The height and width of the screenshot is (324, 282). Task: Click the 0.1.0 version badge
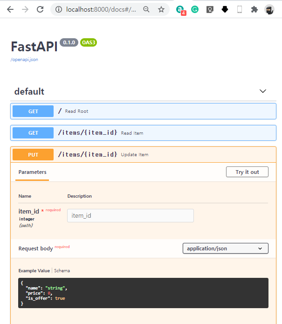pos(69,42)
